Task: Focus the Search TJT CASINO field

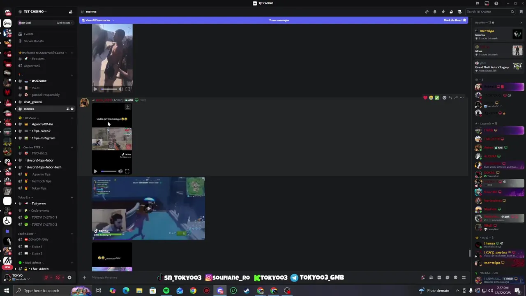Action: [x=491, y=12]
